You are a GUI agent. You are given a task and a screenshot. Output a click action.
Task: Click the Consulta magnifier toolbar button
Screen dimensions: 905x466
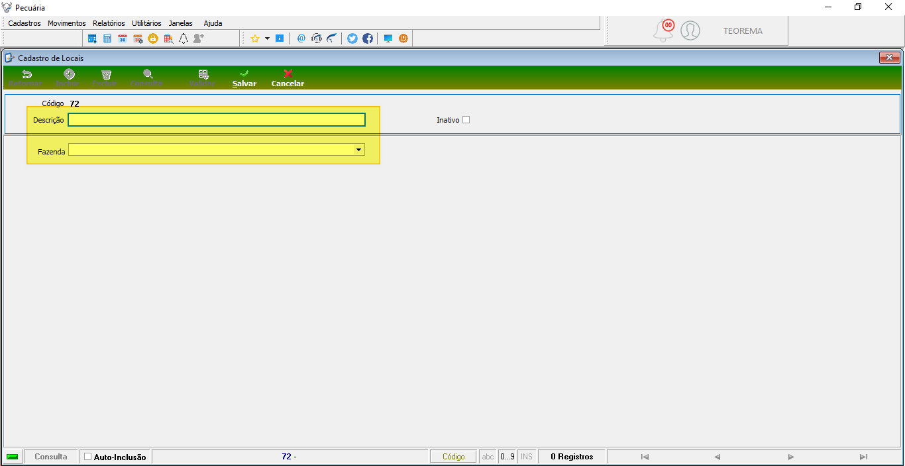147,78
